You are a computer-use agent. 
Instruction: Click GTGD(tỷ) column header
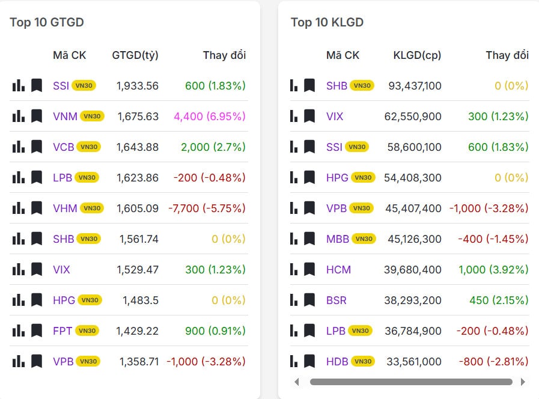[135, 55]
